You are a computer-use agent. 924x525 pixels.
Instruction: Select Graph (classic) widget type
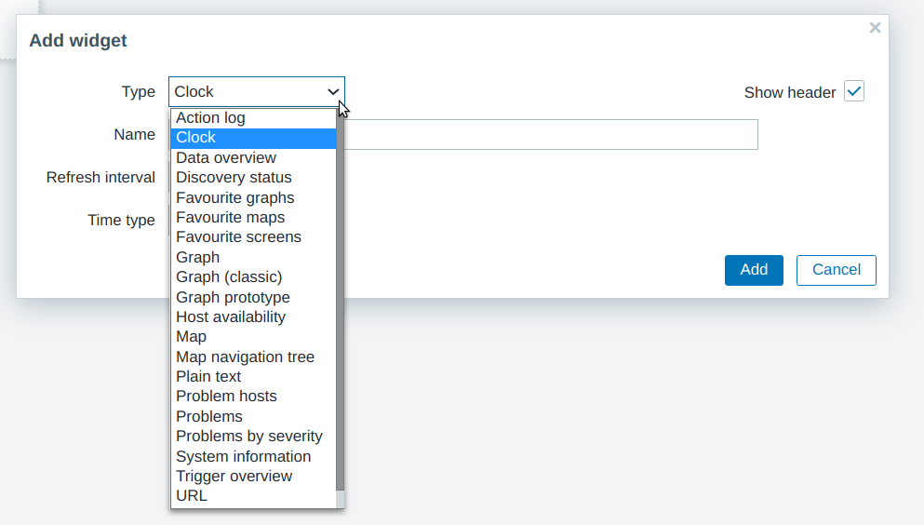click(229, 276)
